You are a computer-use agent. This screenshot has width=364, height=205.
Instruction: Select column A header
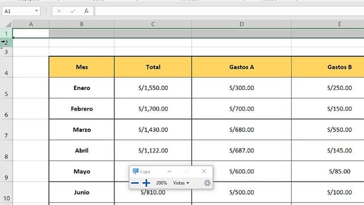pyautogui.click(x=31, y=24)
